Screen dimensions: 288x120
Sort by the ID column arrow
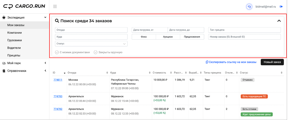pos(64,73)
